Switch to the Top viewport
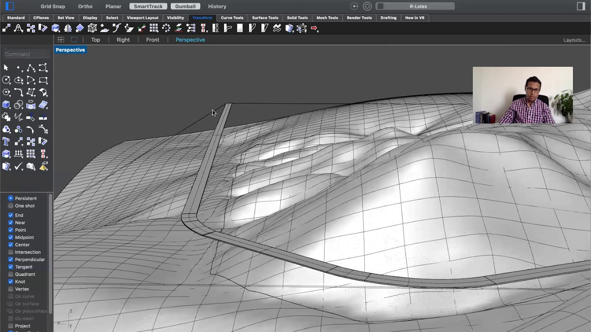This screenshot has height=332, width=591. tap(96, 40)
